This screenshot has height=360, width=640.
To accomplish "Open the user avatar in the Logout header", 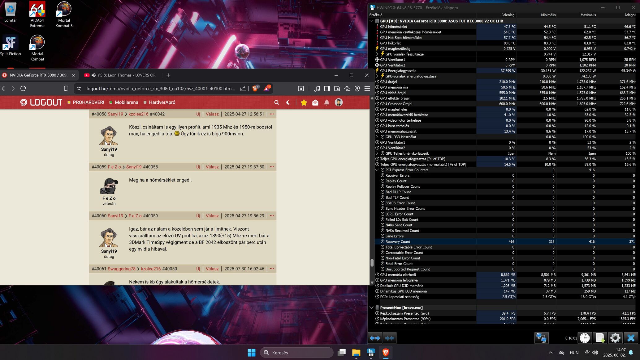I will [x=339, y=103].
